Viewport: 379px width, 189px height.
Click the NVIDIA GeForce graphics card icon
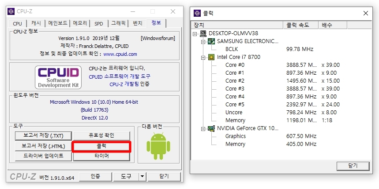click(x=211, y=128)
